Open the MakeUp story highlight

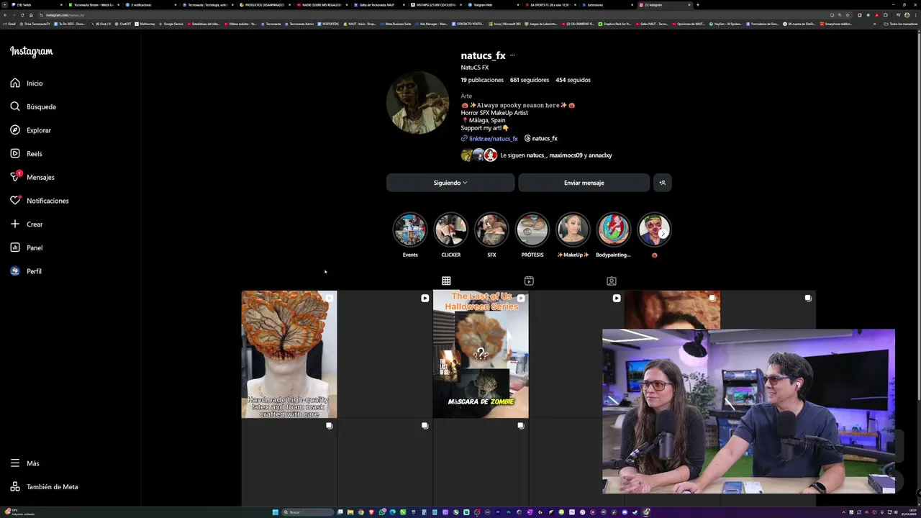pos(573,230)
